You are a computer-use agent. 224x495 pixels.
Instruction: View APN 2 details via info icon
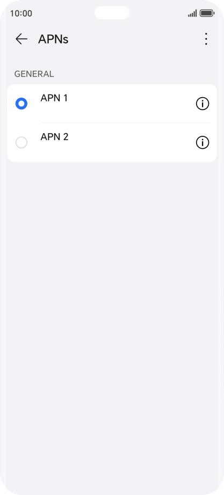(x=203, y=143)
